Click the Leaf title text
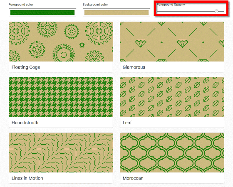The height and width of the screenshot is (187, 233). (127, 123)
